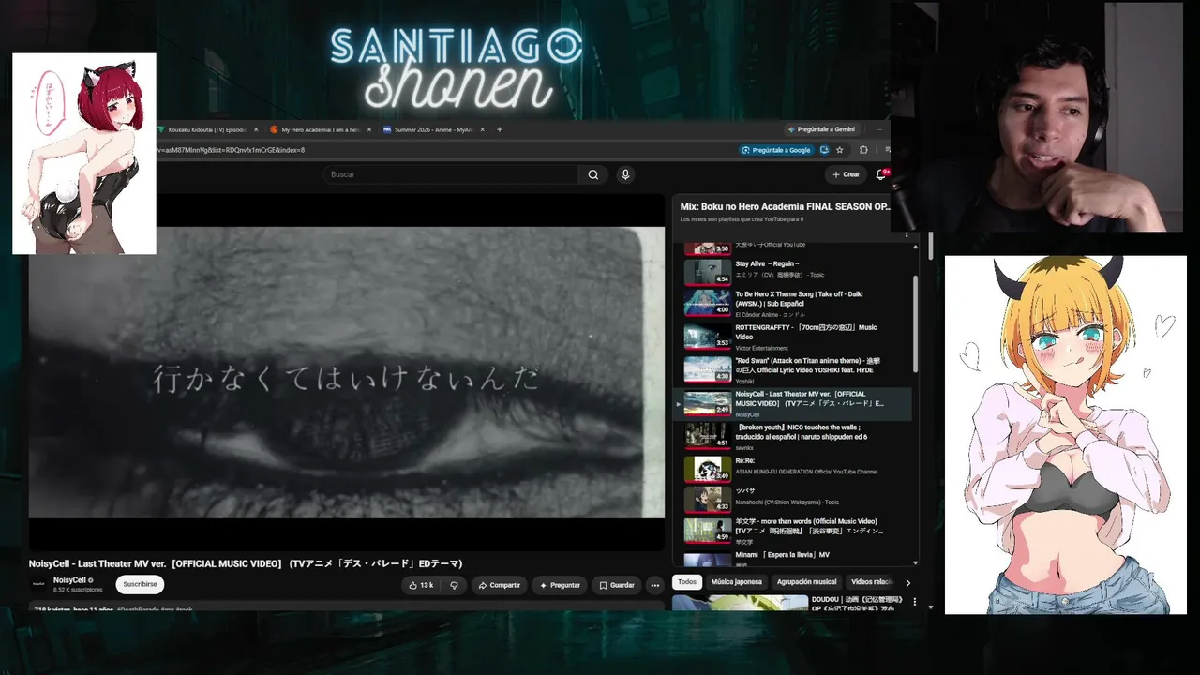The image size is (1200, 675).
Task: Click Pregúntale a Gemini button
Action: [x=820, y=129]
